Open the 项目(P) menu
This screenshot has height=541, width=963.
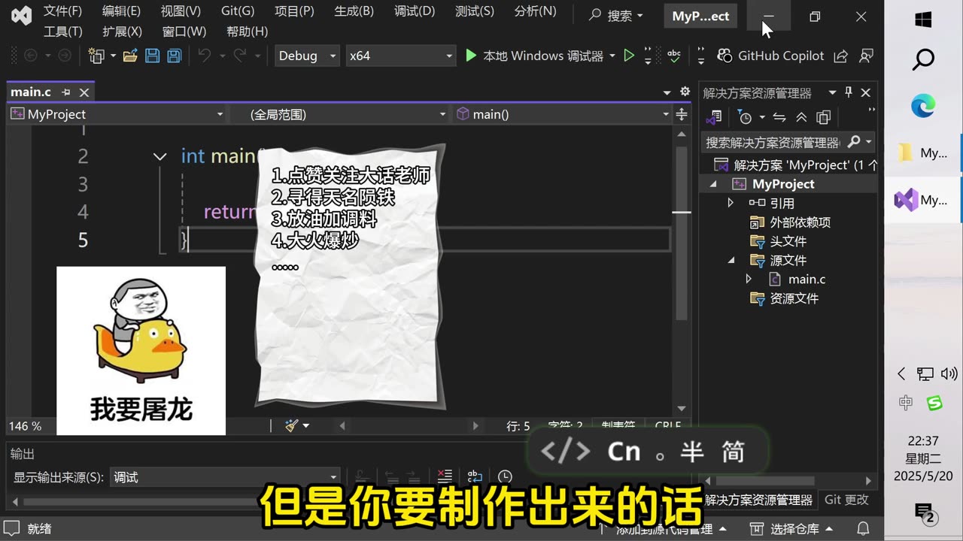click(294, 11)
